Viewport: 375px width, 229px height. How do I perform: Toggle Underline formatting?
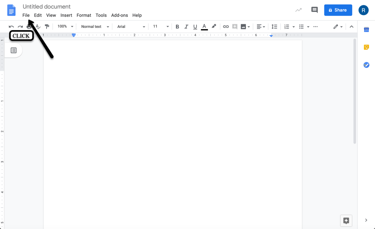(x=195, y=27)
